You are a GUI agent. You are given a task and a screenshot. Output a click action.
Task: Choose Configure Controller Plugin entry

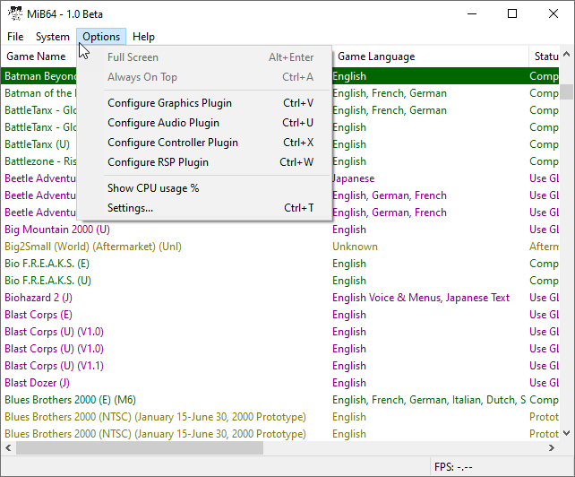click(x=173, y=143)
